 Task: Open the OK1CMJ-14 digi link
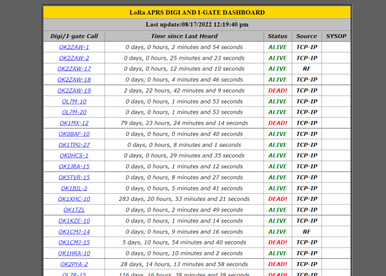coord(74,232)
